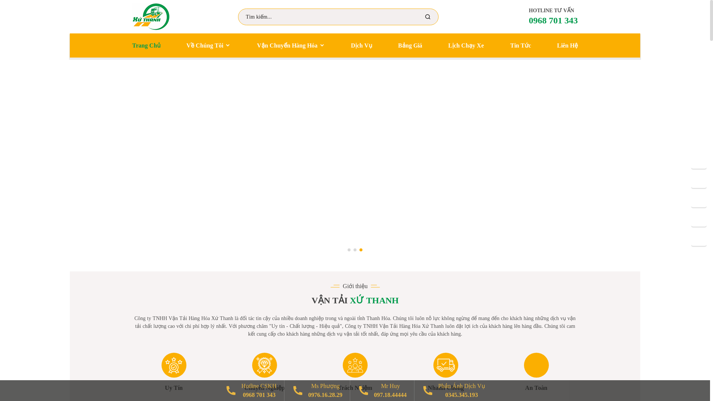Call Ms Phương at 0976.16.28.29
Viewport: 713px width, 401px height.
[x=325, y=395]
